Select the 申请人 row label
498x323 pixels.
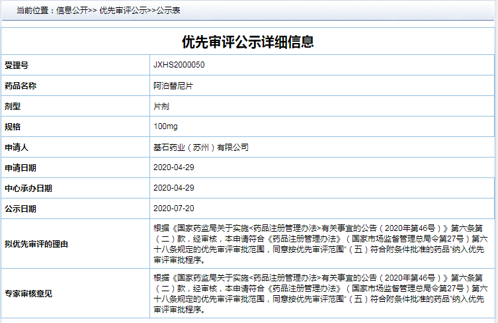coord(17,148)
